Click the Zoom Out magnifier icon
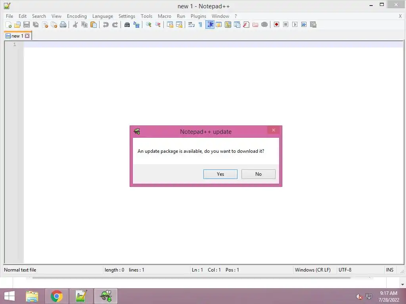The height and width of the screenshot is (304, 406). pyautogui.click(x=157, y=25)
